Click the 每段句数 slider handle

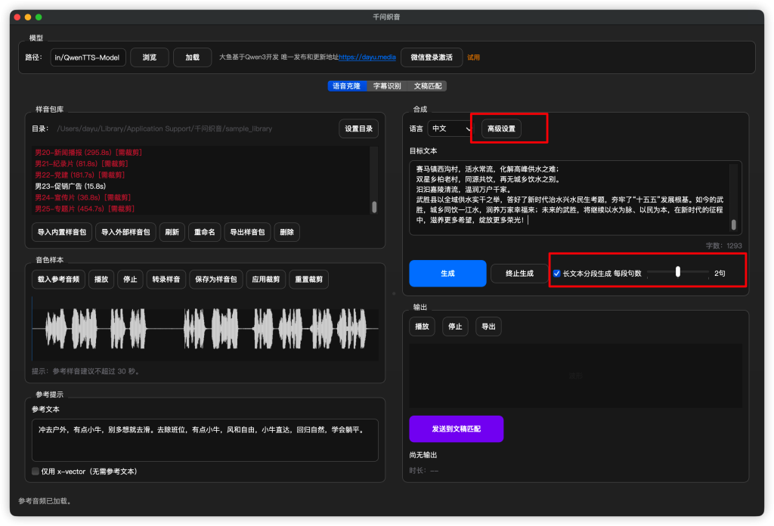tap(678, 272)
